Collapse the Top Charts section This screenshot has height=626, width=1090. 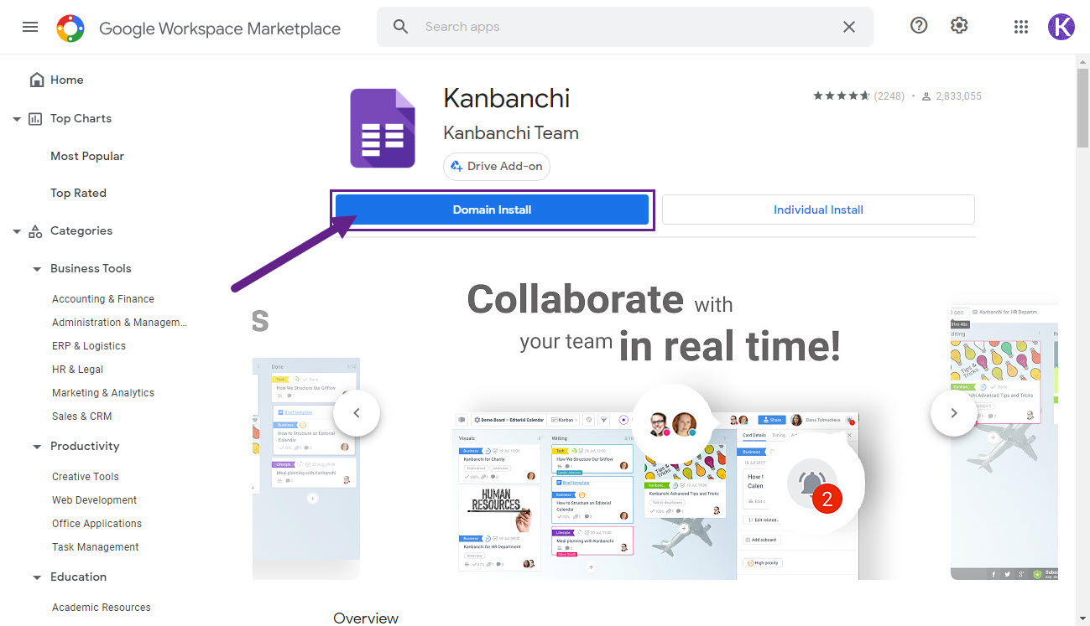coord(16,119)
